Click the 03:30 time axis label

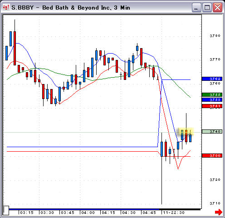click(x=47, y=213)
